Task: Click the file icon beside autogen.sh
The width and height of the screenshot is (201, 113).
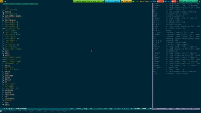Action: coord(3,14)
